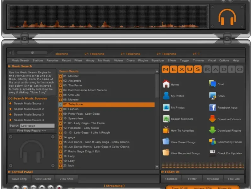Tick the checkbox beside 02: Alejandro
The image size is (252, 189).
[60, 81]
